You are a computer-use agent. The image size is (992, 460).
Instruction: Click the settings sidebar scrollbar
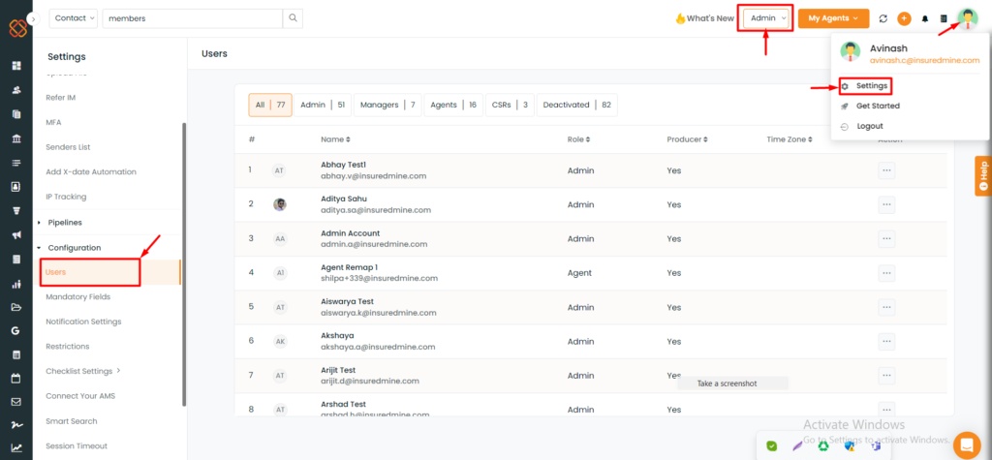coord(184,263)
